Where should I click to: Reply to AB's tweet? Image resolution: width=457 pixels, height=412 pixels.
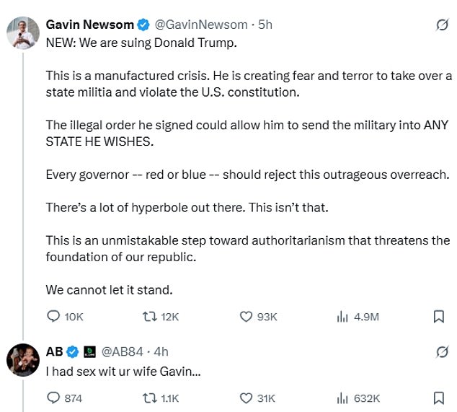[54, 398]
